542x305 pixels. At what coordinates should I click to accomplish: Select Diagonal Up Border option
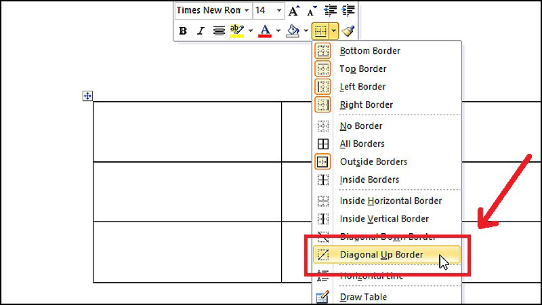tap(387, 255)
